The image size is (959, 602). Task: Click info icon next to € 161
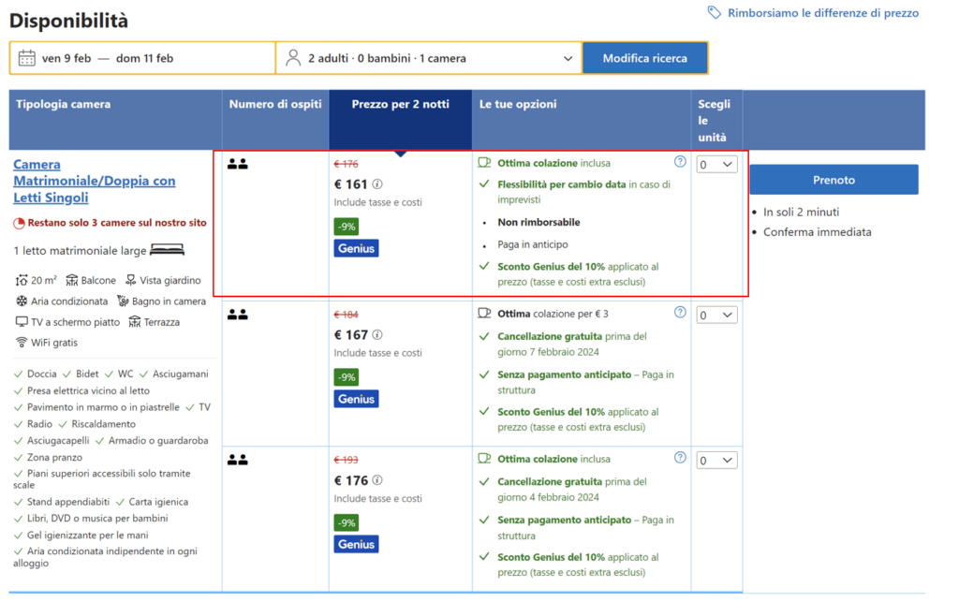click(x=377, y=184)
